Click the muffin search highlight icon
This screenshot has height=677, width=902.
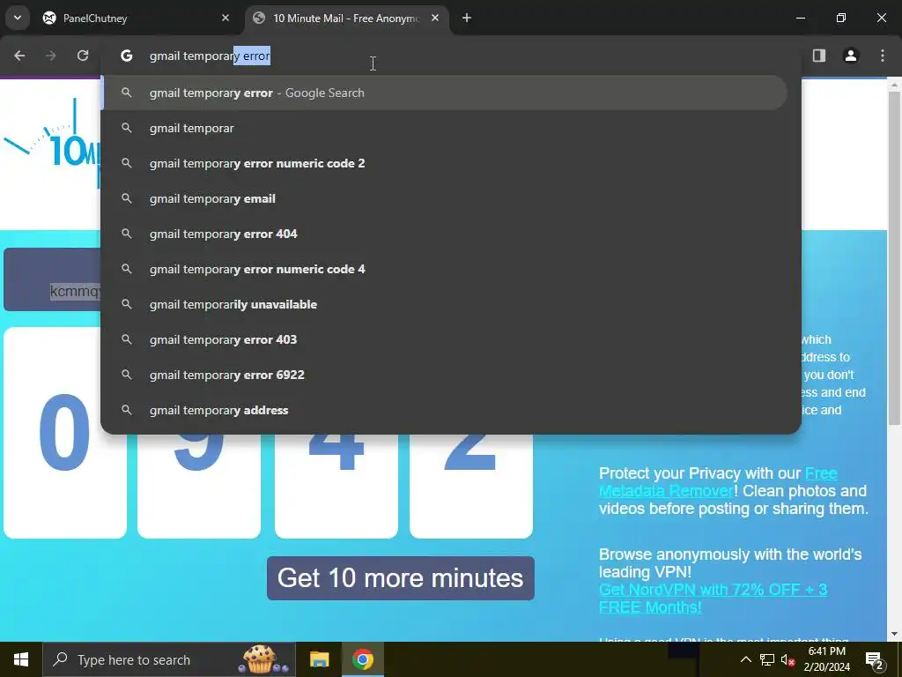point(262,659)
